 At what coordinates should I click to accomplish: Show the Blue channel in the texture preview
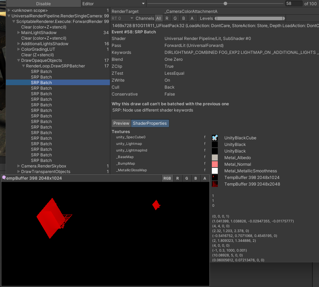click(x=196, y=178)
